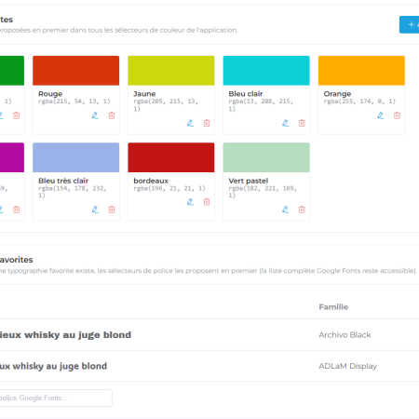Image resolution: width=419 pixels, height=419 pixels.
Task: Edit the Bleu très clair color
Action: point(95,209)
